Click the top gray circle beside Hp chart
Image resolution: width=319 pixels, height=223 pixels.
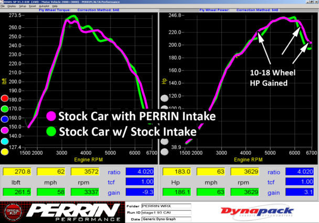[x=165, y=98]
